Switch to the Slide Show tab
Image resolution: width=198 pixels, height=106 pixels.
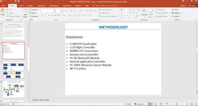[x=67, y=6]
